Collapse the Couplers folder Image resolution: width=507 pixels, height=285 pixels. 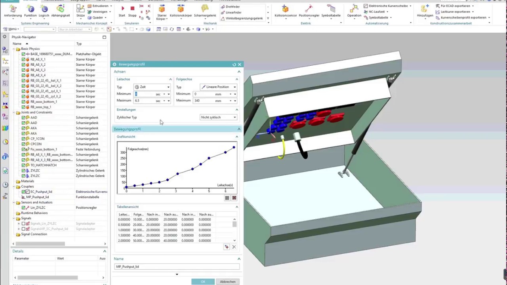click(x=13, y=186)
